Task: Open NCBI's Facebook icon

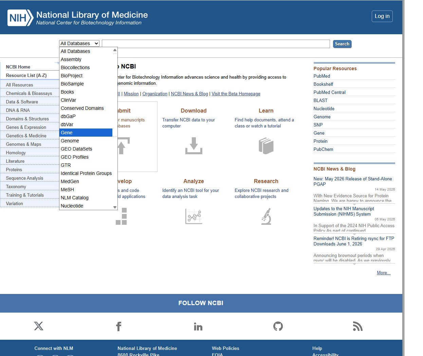Action: (x=118, y=327)
